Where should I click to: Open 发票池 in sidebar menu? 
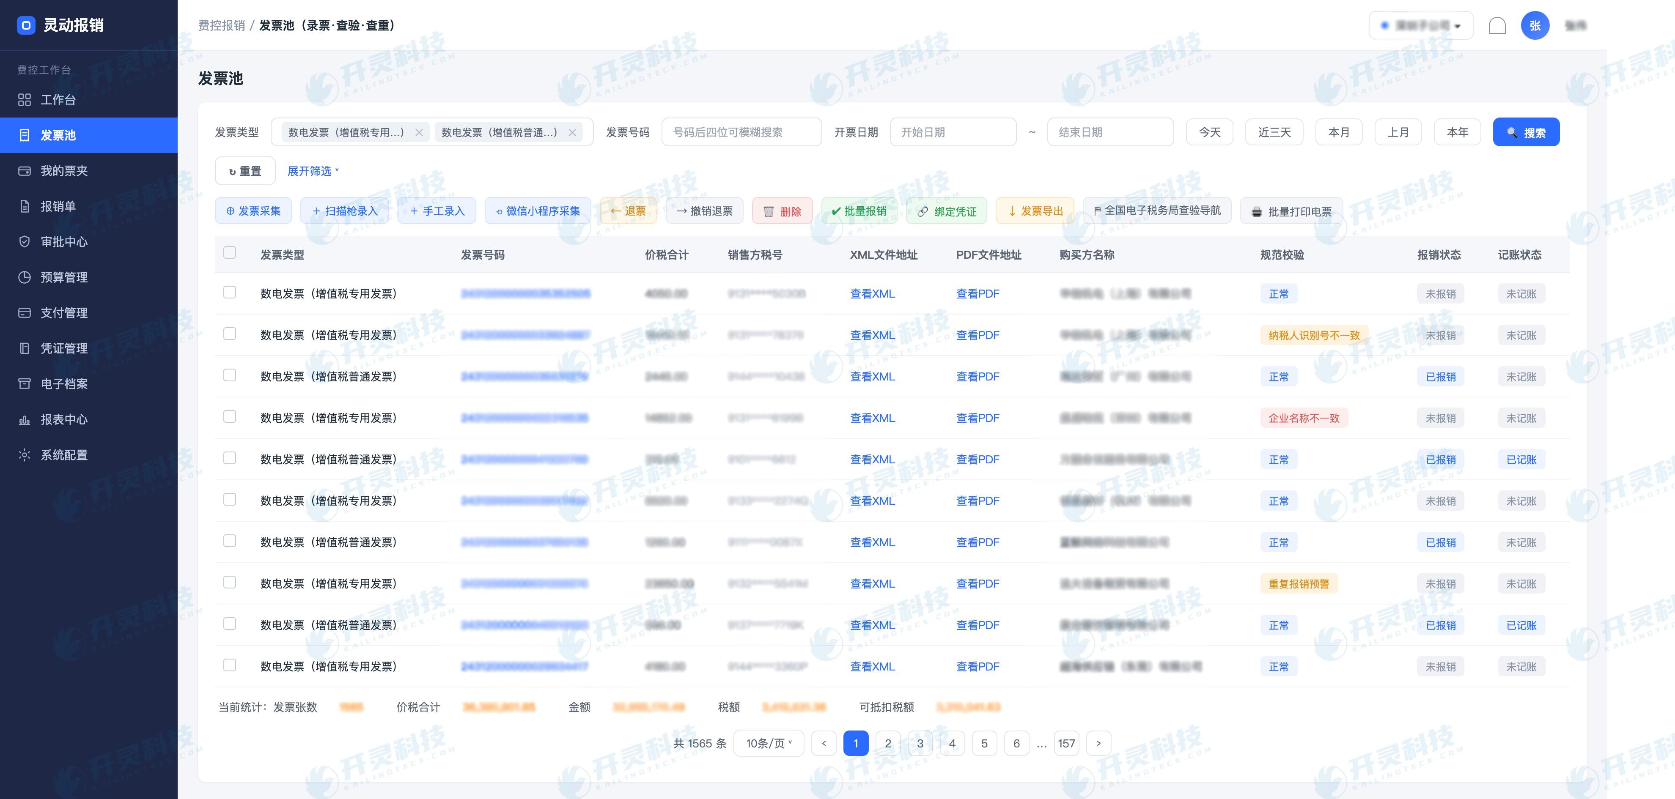[x=88, y=135]
